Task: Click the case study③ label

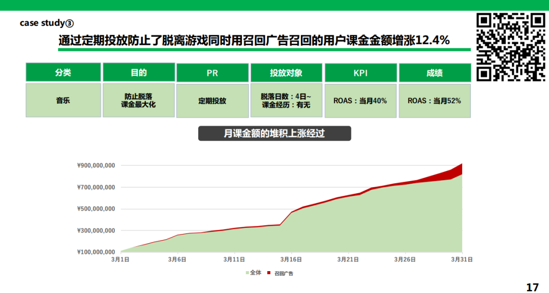Action: point(46,22)
